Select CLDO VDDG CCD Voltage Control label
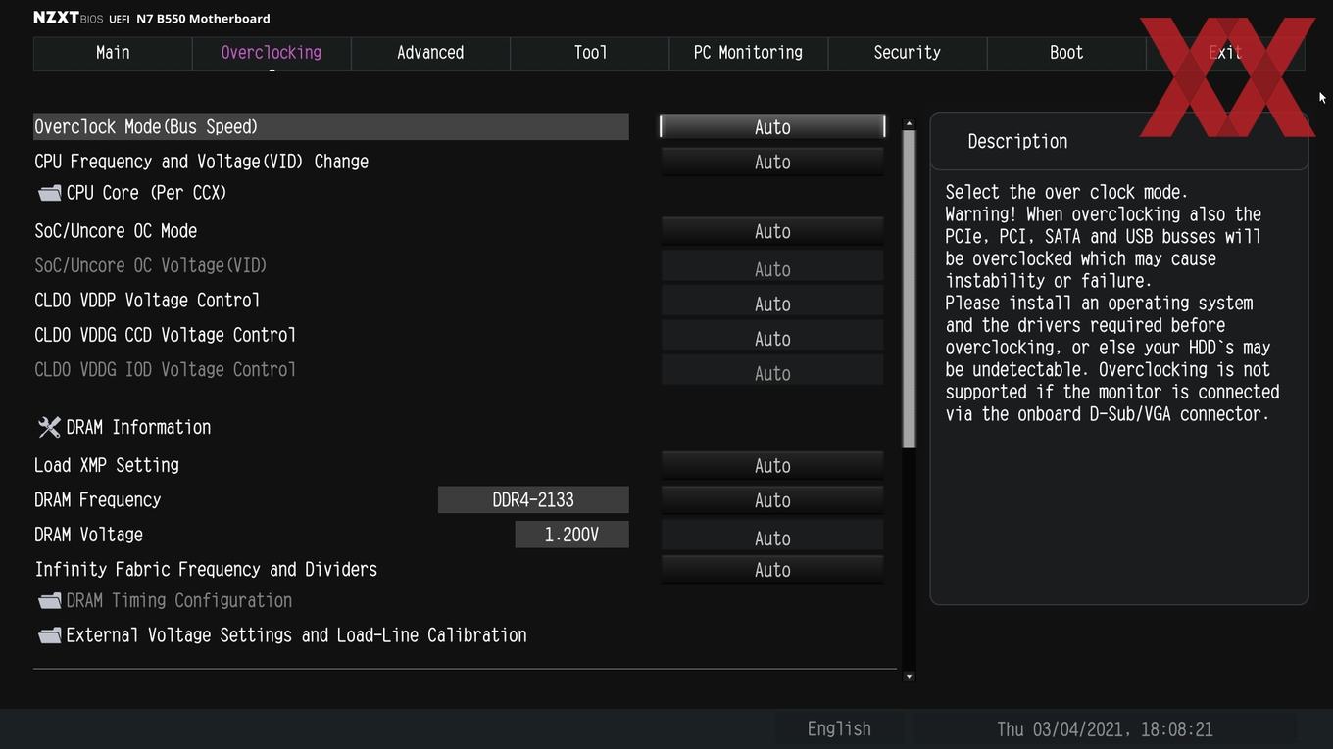The height and width of the screenshot is (749, 1333). pos(165,335)
